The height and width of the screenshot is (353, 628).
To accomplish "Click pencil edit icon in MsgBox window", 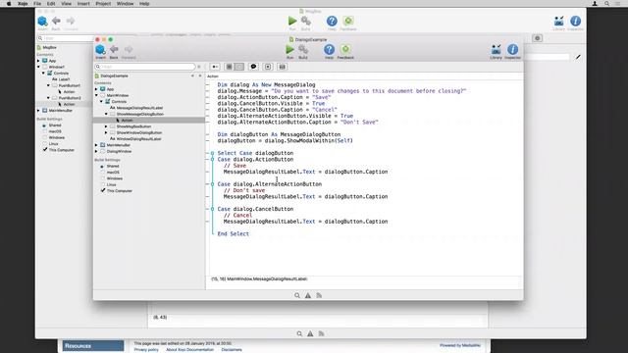I will coord(578,57).
